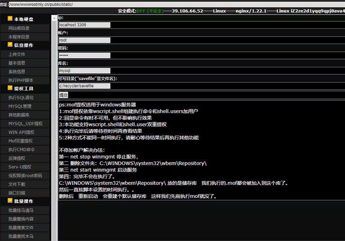Click into the 密码 password field

[84, 55]
